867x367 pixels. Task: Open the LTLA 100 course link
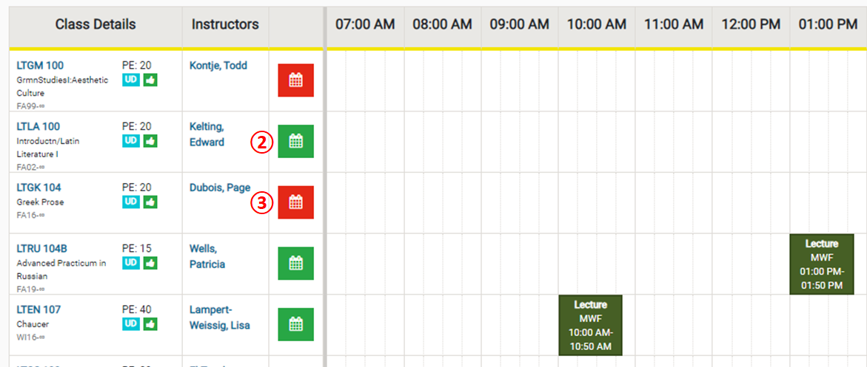[39, 126]
